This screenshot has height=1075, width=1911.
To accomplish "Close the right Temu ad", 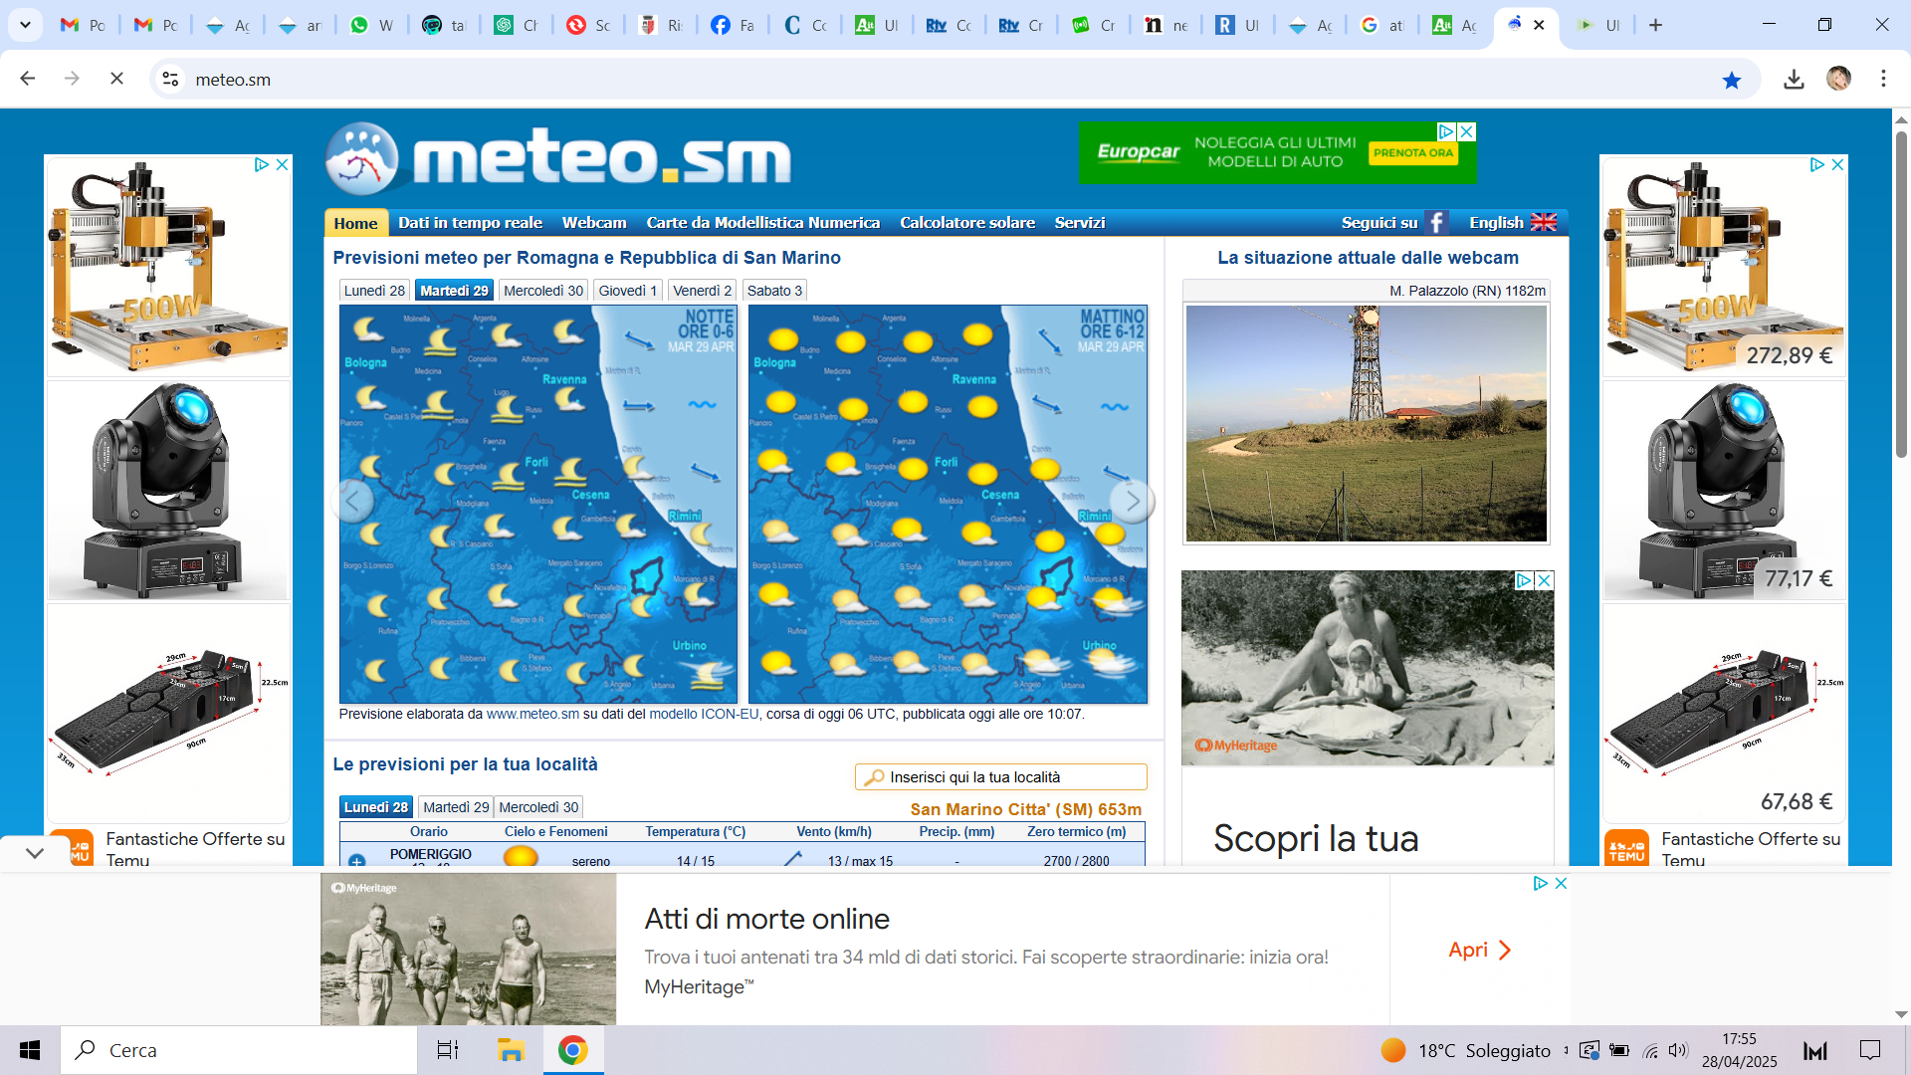I will pyautogui.click(x=1837, y=164).
